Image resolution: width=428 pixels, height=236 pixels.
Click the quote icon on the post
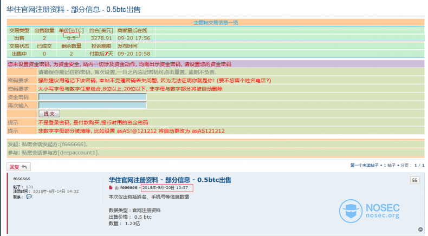click(x=414, y=180)
